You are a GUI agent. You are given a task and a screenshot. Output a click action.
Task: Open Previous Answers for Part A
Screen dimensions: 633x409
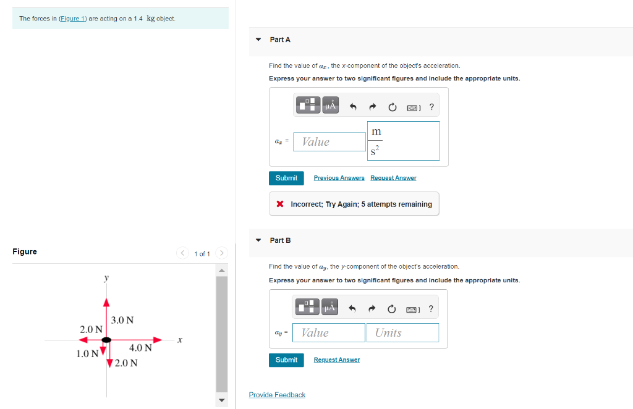[339, 178]
